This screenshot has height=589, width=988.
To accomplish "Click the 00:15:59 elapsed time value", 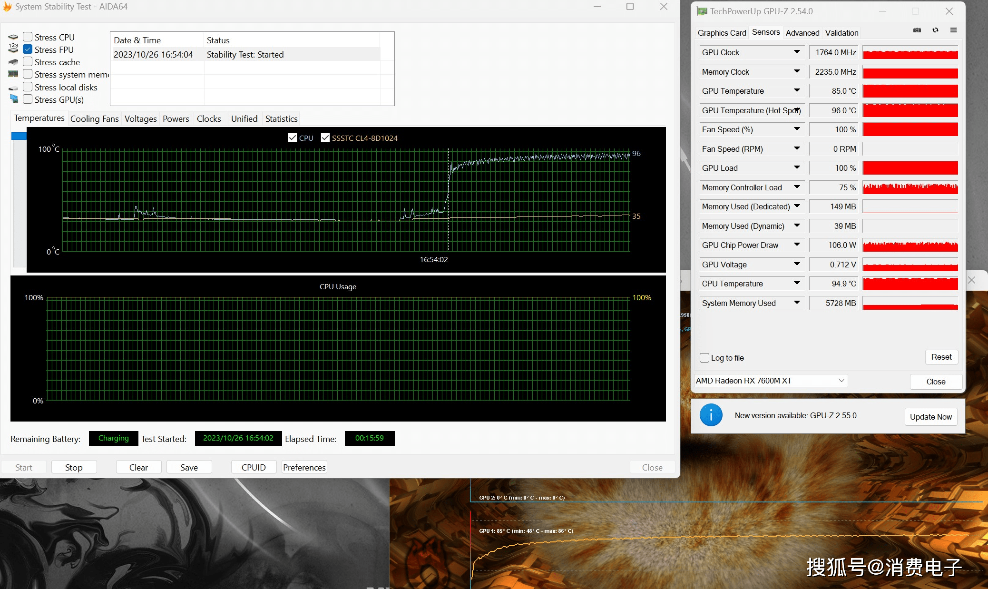I will tap(370, 438).
